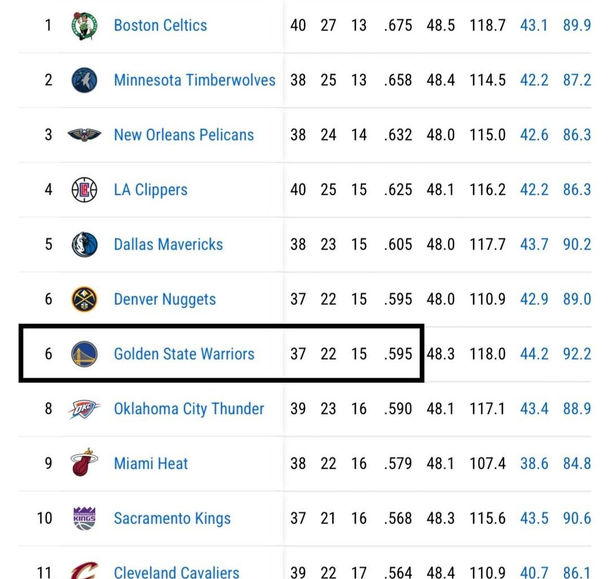Click the Cleveland Cavaliers logo

point(84,571)
